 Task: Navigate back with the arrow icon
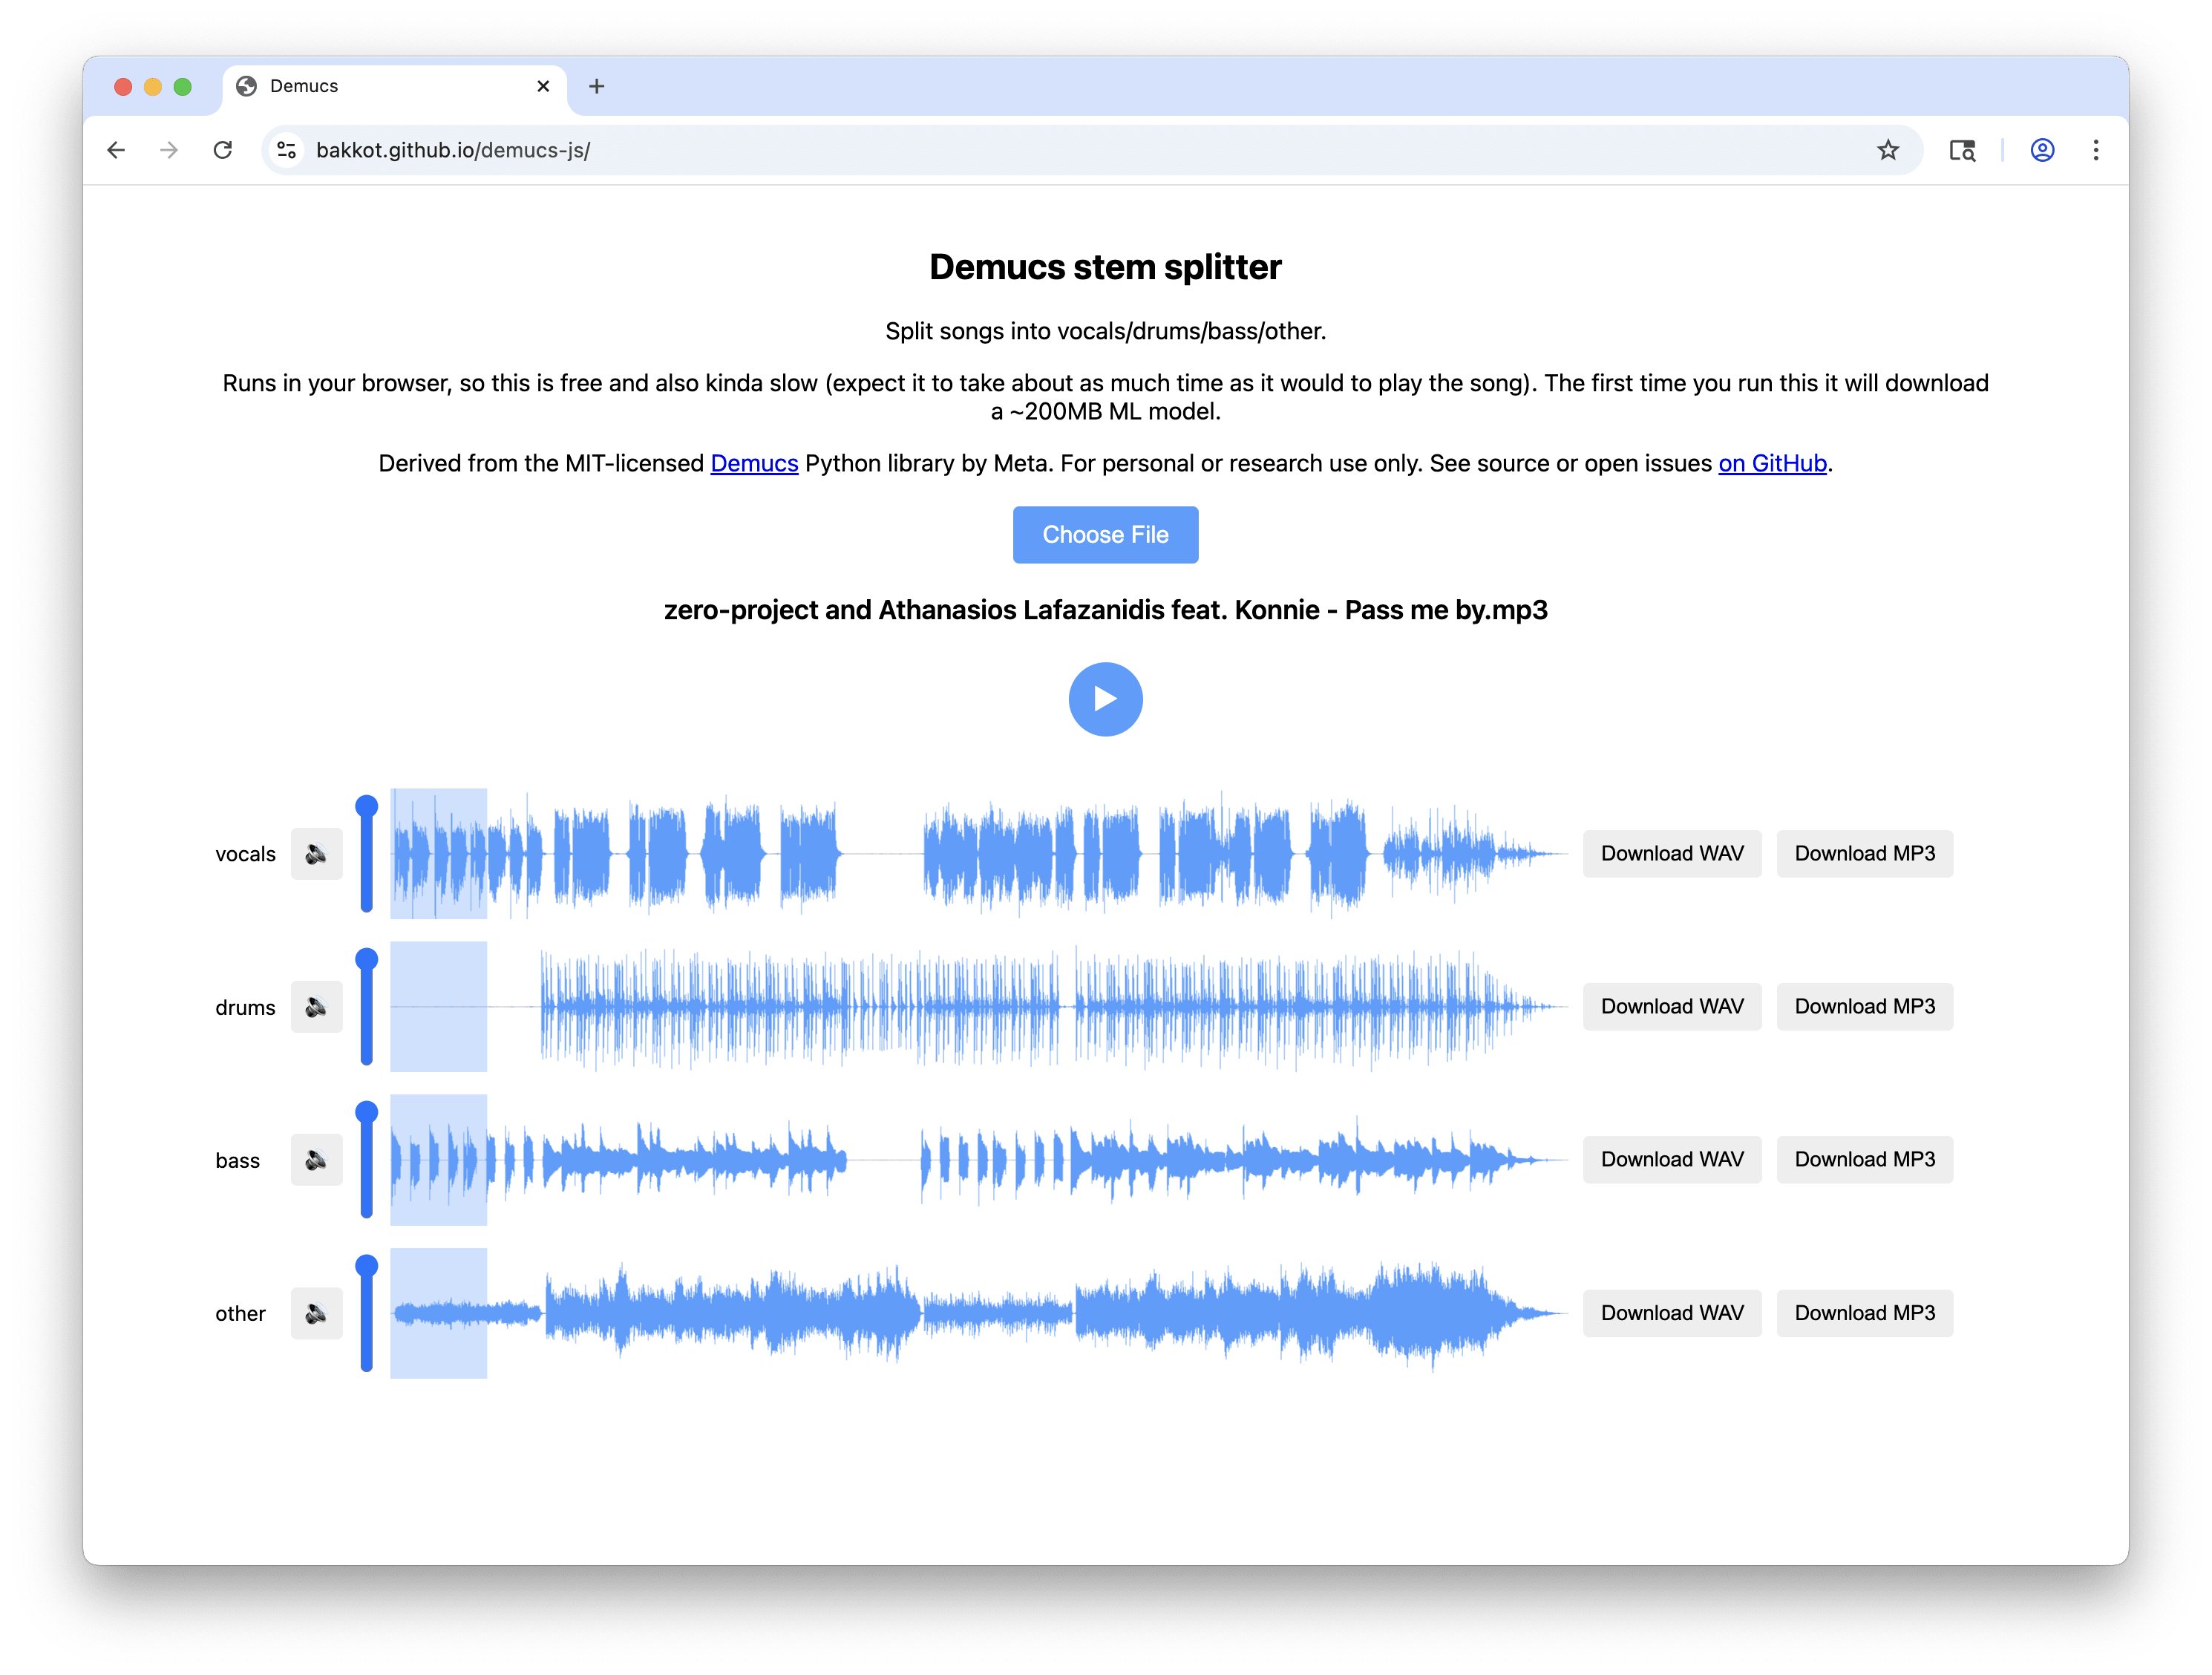click(117, 150)
